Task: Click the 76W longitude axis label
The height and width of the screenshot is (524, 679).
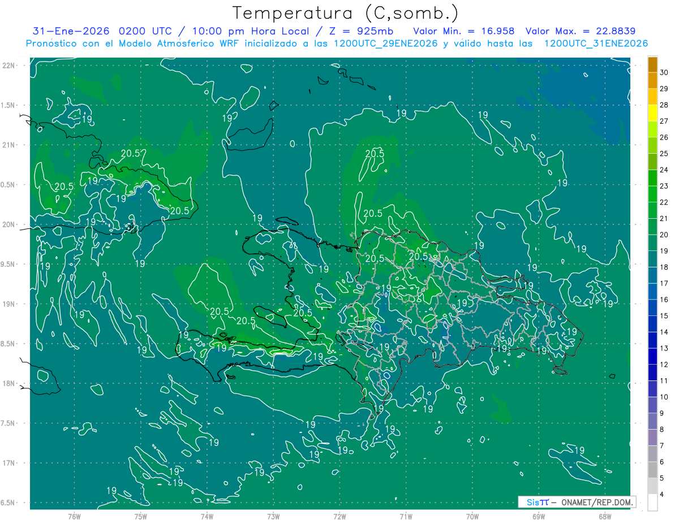Action: click(74, 516)
